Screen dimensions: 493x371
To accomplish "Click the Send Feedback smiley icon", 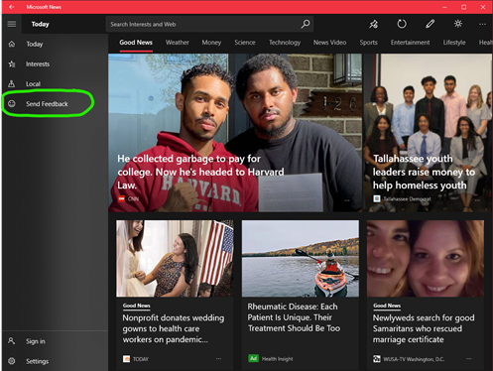I will (x=12, y=104).
